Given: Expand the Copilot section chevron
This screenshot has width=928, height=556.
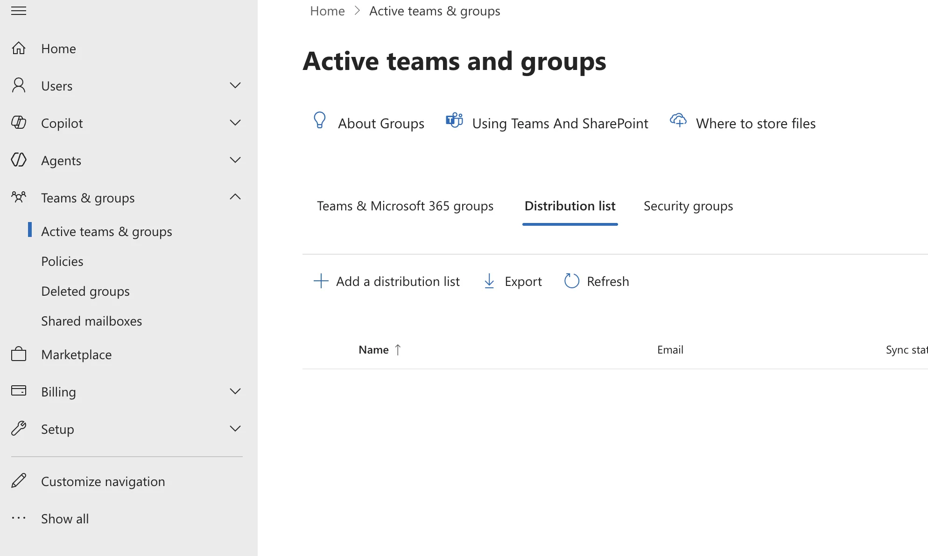Looking at the screenshot, I should pos(235,123).
